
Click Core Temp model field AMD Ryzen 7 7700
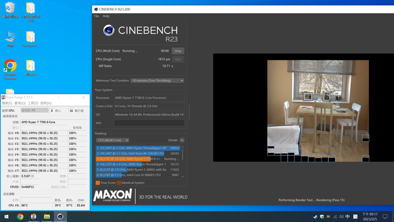pyautogui.click(x=54, y=122)
